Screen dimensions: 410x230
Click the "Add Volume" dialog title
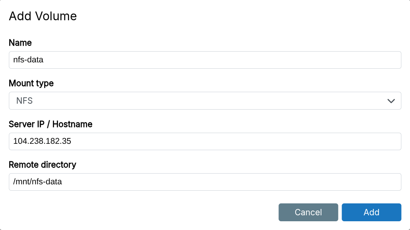pyautogui.click(x=43, y=16)
